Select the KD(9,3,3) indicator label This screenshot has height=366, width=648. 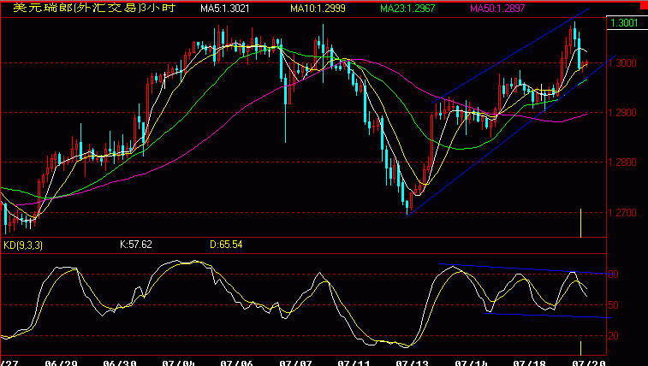[x=23, y=245]
